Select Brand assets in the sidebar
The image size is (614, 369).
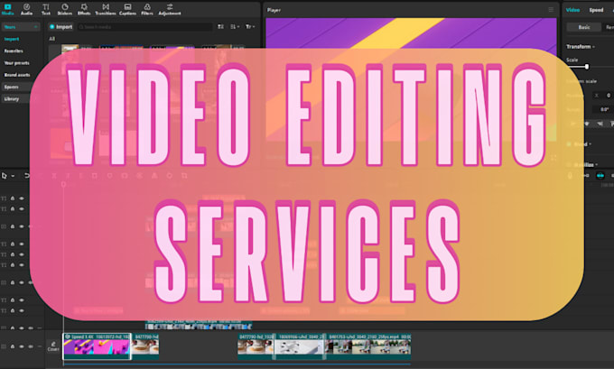tap(17, 75)
